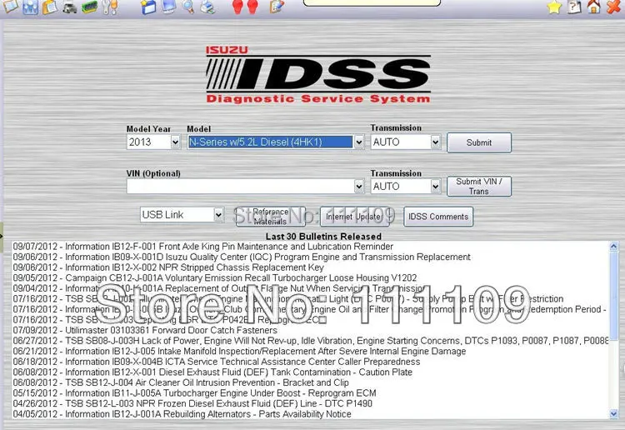The width and height of the screenshot is (625, 430).
Task: Open the service information book icon
Action: 10,6
